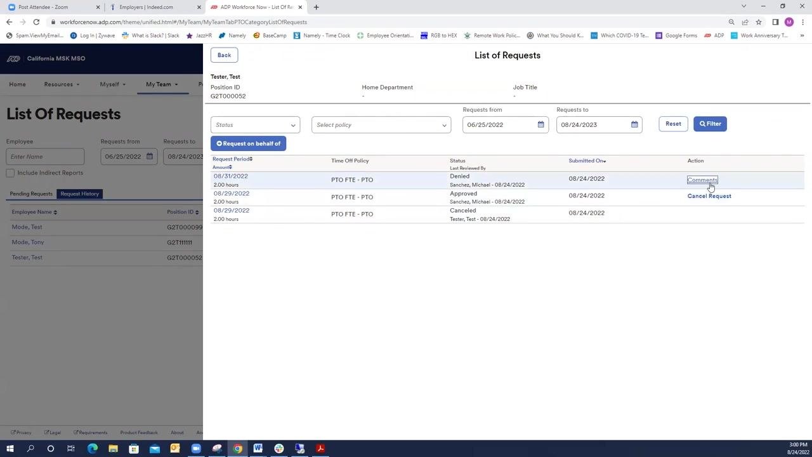The height and width of the screenshot is (457, 812).
Task: Tick the Include Indirect Reports checkbox
Action: [x=10, y=173]
